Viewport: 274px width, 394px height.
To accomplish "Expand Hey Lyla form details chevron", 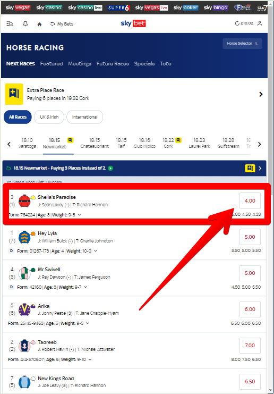I will (96, 251).
